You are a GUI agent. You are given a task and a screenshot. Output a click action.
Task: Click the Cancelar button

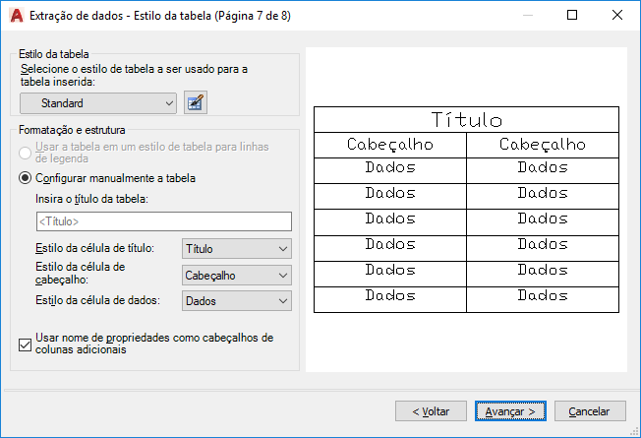coord(590,410)
